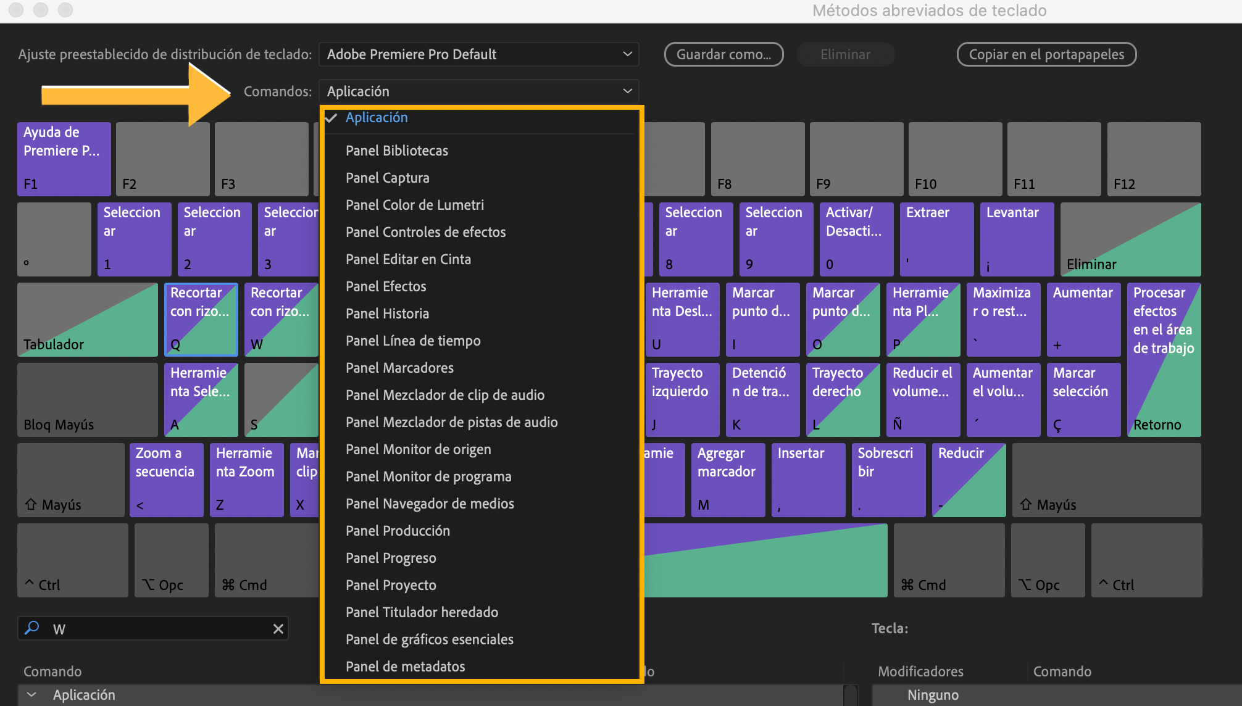This screenshot has height=706, width=1242.
Task: Choose Panel Historia option
Action: (x=387, y=314)
